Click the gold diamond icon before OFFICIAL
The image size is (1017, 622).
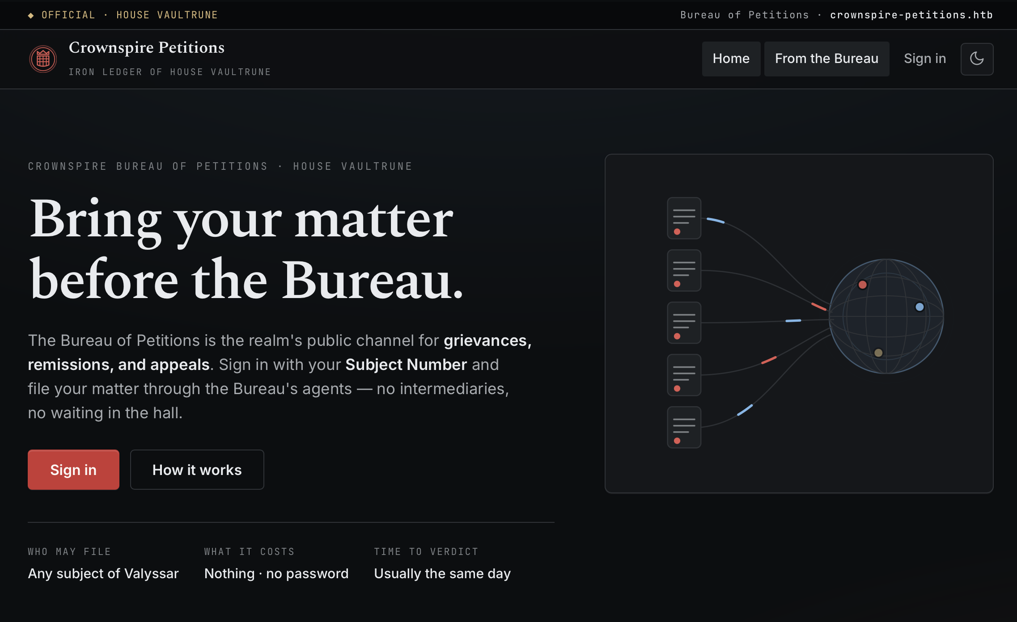pos(31,16)
